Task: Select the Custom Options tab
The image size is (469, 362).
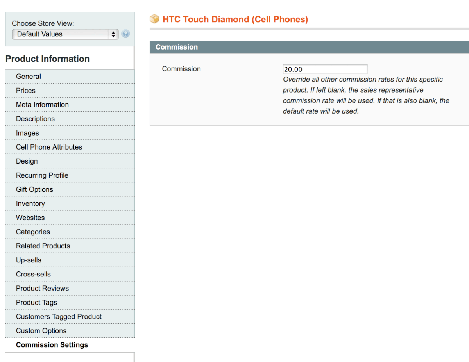Action: [41, 331]
